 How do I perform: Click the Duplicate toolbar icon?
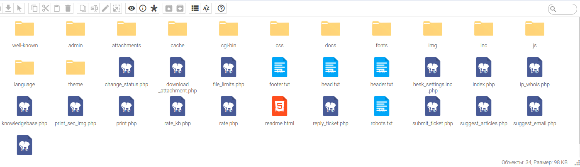pyautogui.click(x=83, y=8)
